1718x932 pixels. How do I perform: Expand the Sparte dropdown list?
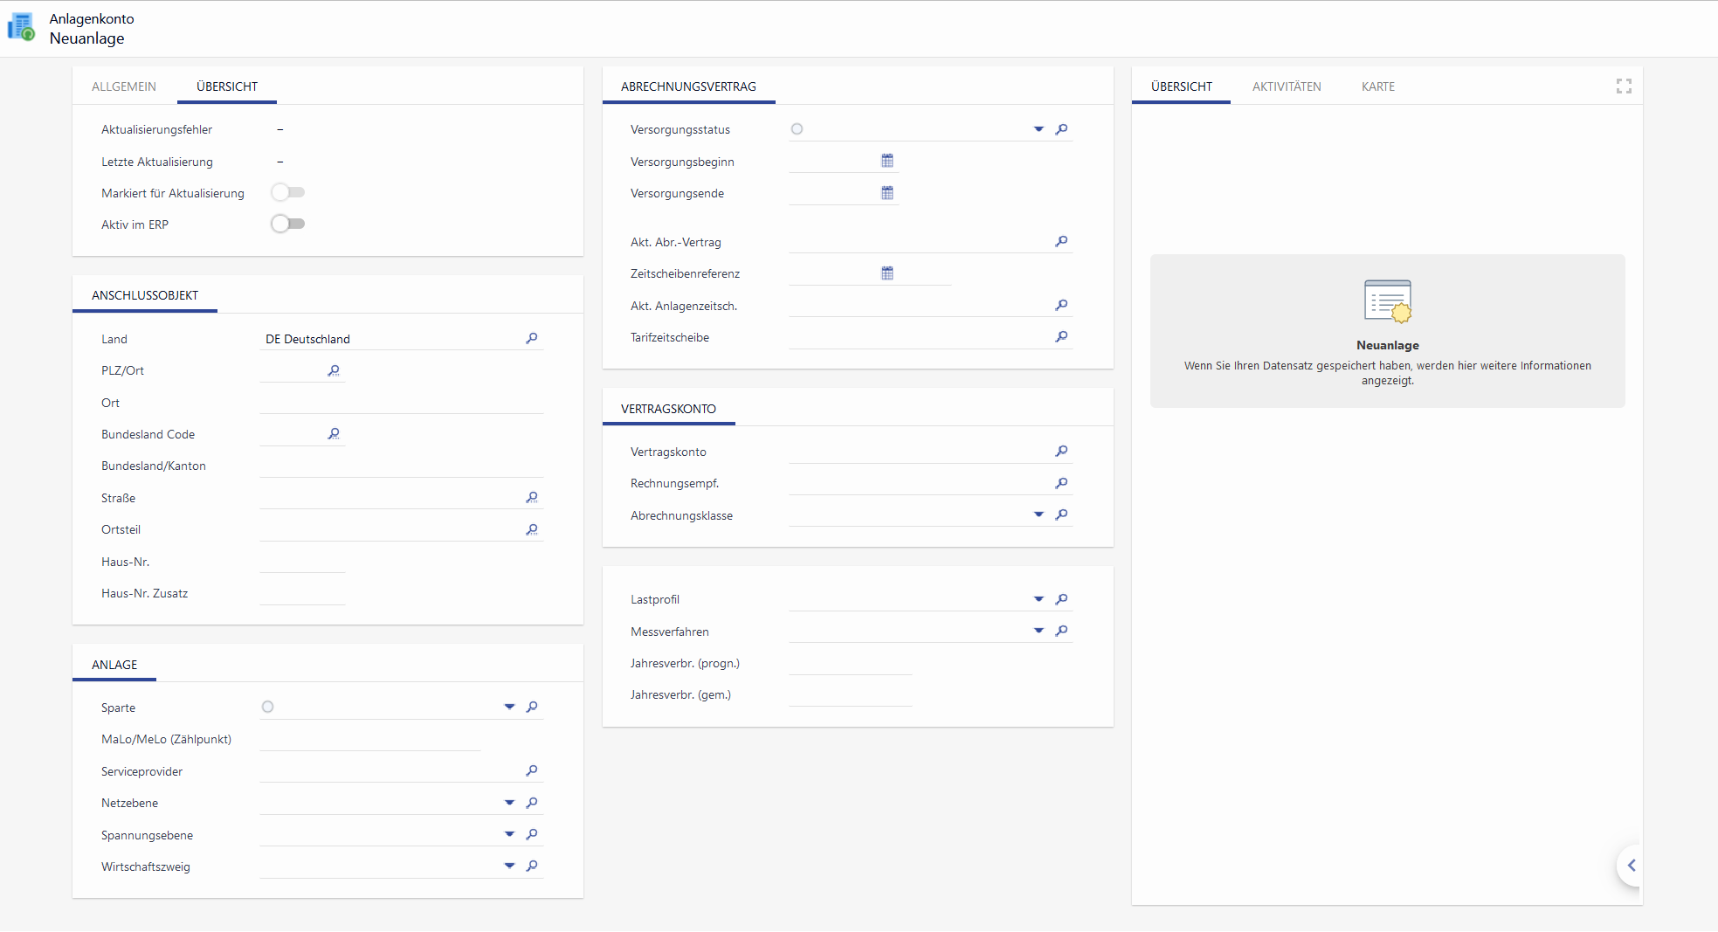tap(509, 707)
